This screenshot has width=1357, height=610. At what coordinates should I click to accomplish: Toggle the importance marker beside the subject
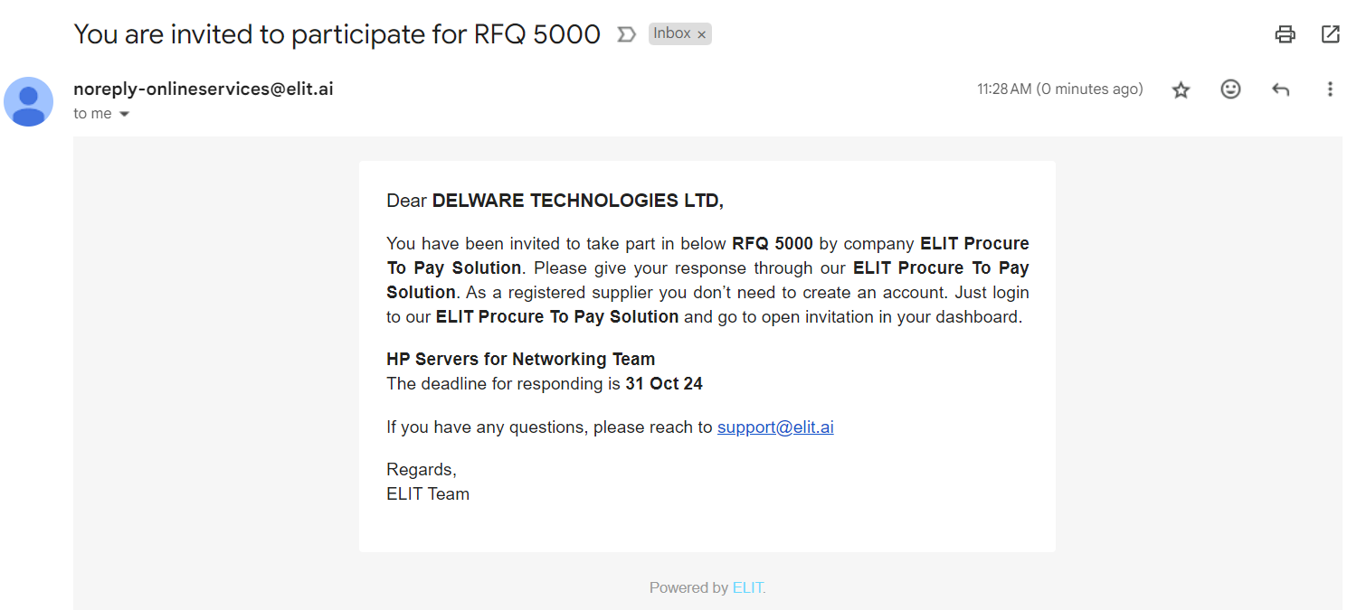(x=625, y=34)
